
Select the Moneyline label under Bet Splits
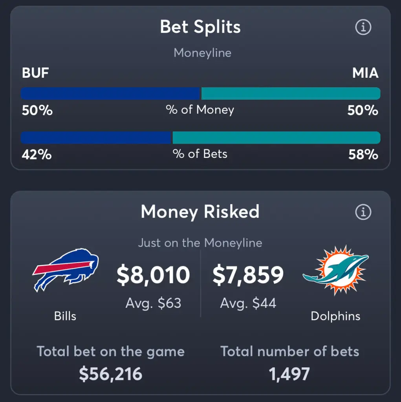click(202, 53)
